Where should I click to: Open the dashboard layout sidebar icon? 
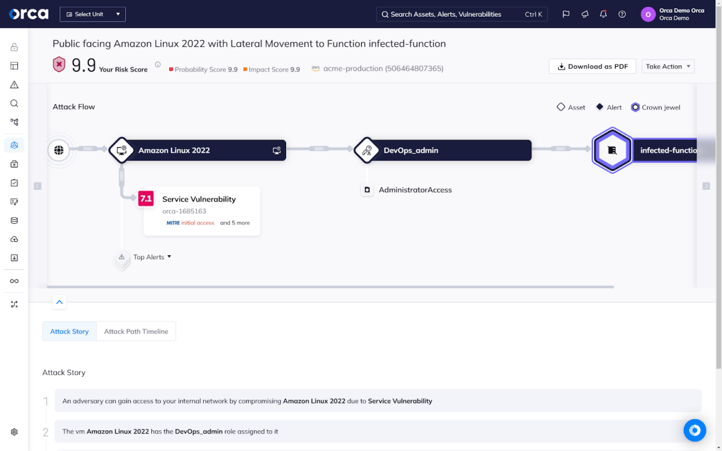tap(14, 65)
